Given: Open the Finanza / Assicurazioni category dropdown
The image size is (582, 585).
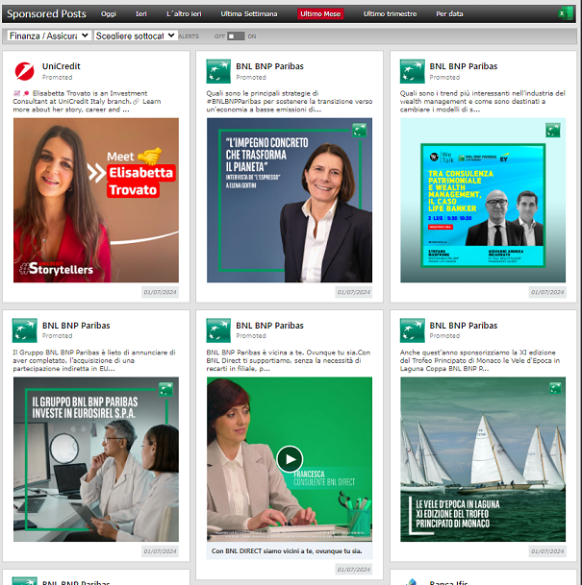Looking at the screenshot, I should 48,36.
